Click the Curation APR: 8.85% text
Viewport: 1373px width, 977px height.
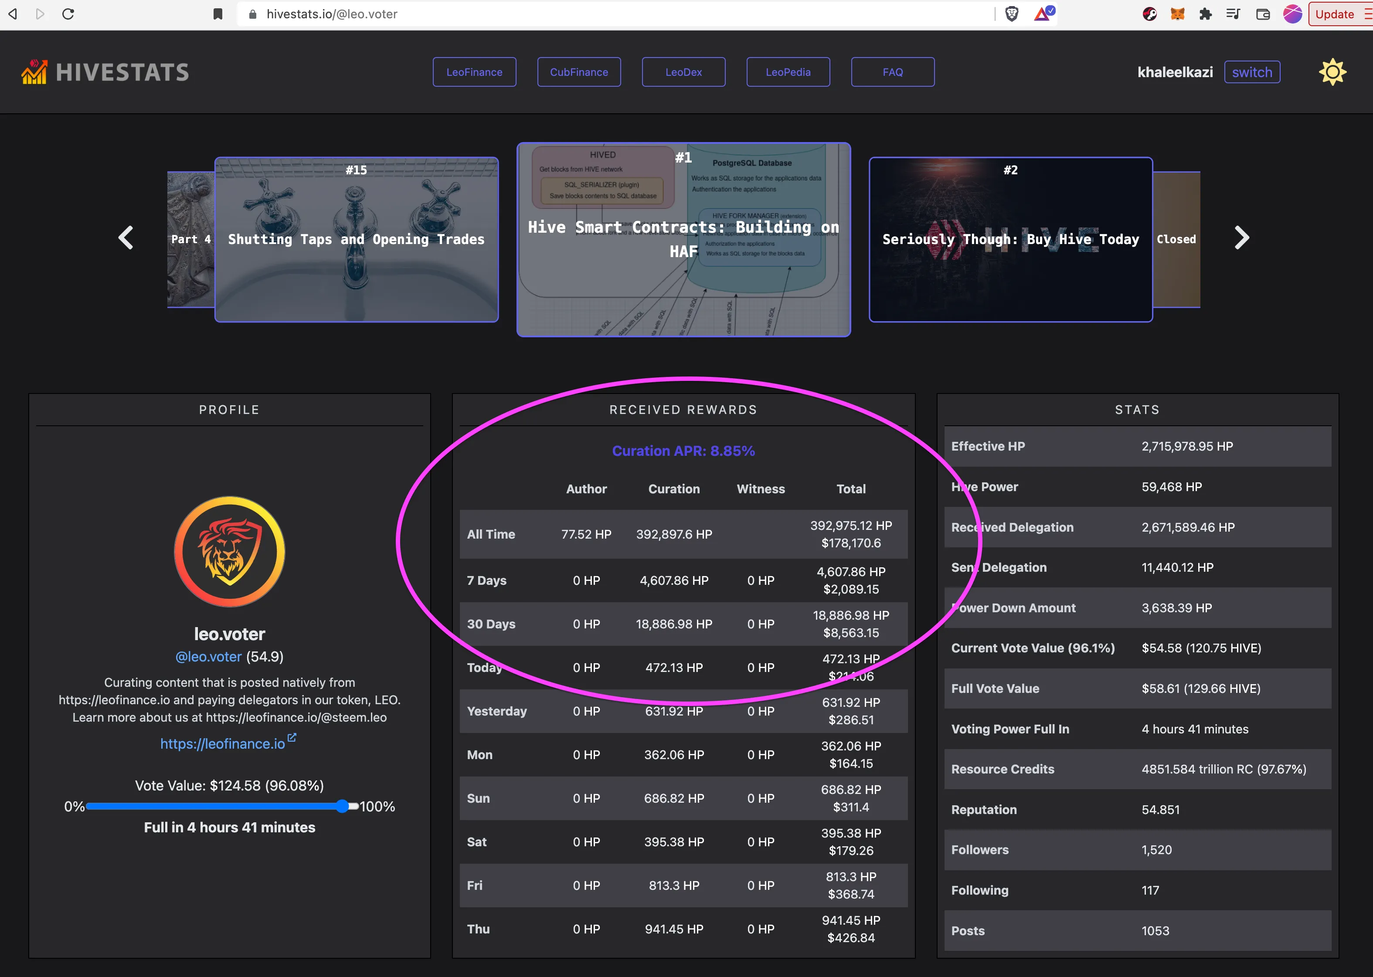pos(683,451)
